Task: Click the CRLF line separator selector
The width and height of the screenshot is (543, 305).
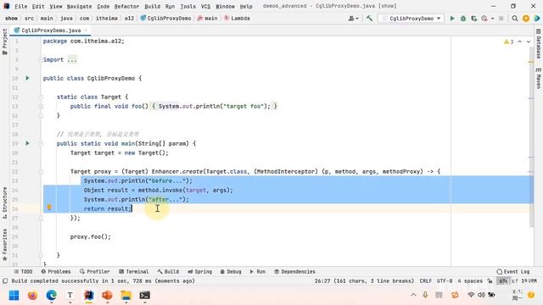Action: point(426,281)
